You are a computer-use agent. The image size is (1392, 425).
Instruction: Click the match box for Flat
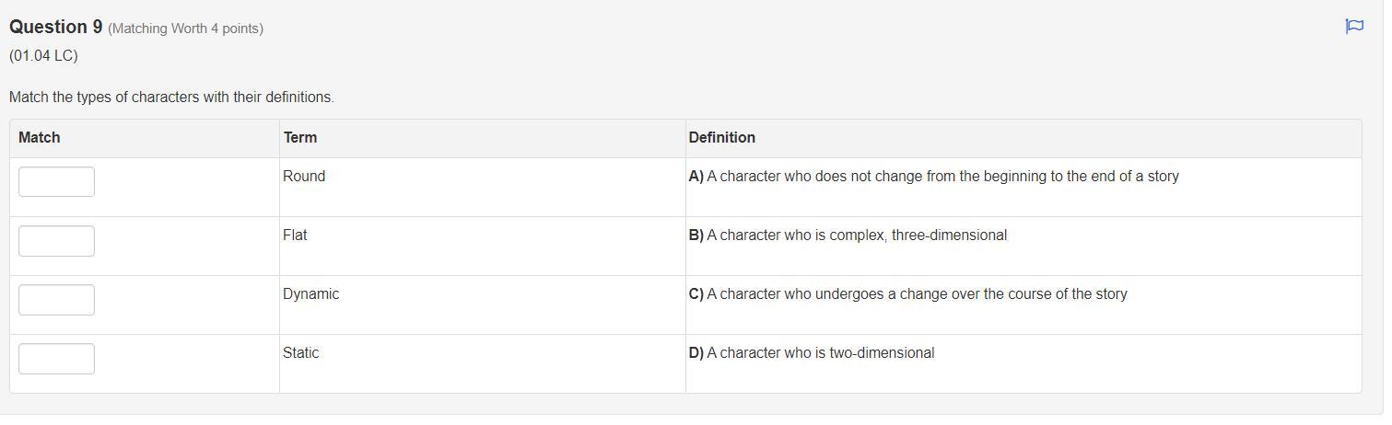[56, 240]
